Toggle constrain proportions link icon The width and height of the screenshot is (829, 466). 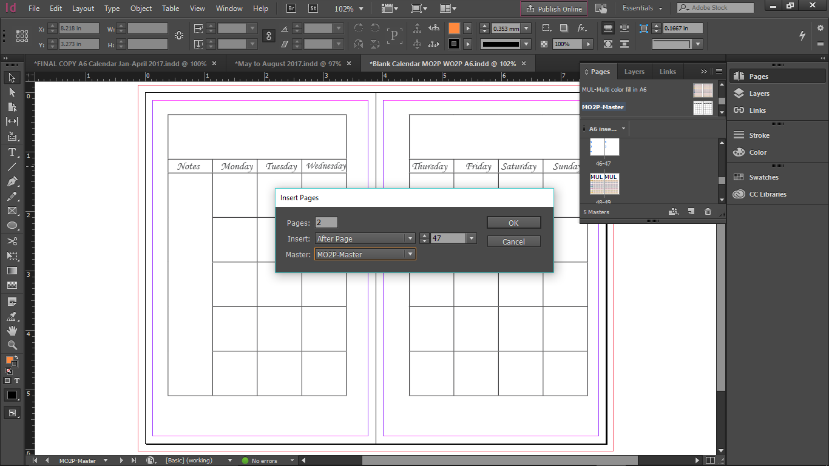(x=268, y=36)
